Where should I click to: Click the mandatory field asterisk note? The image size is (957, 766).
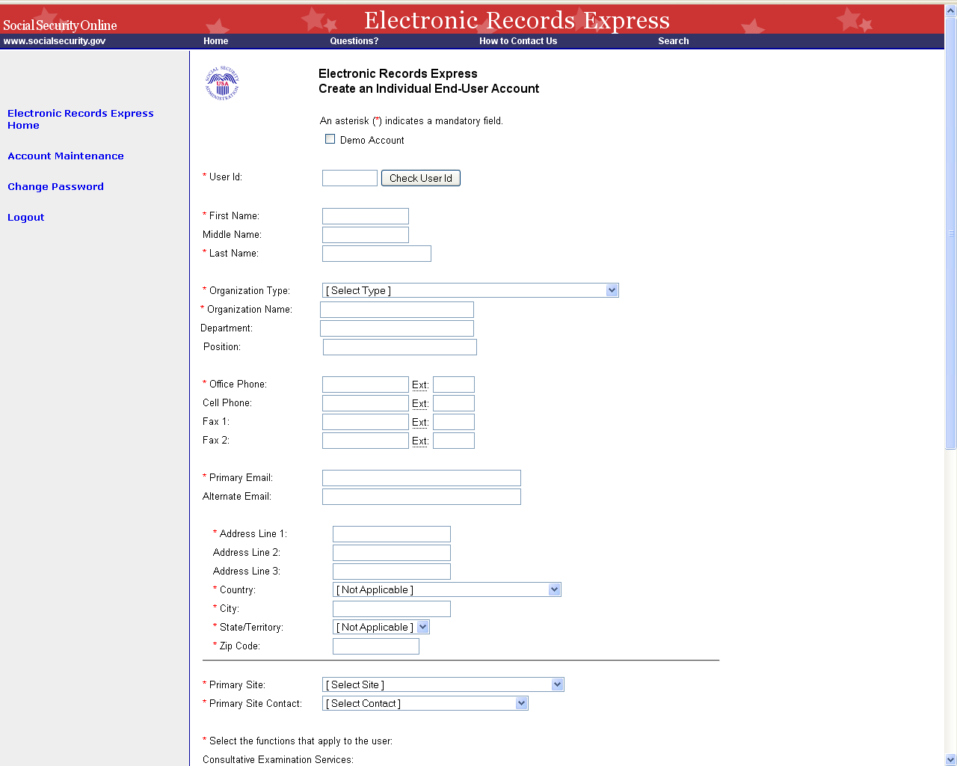(x=411, y=120)
